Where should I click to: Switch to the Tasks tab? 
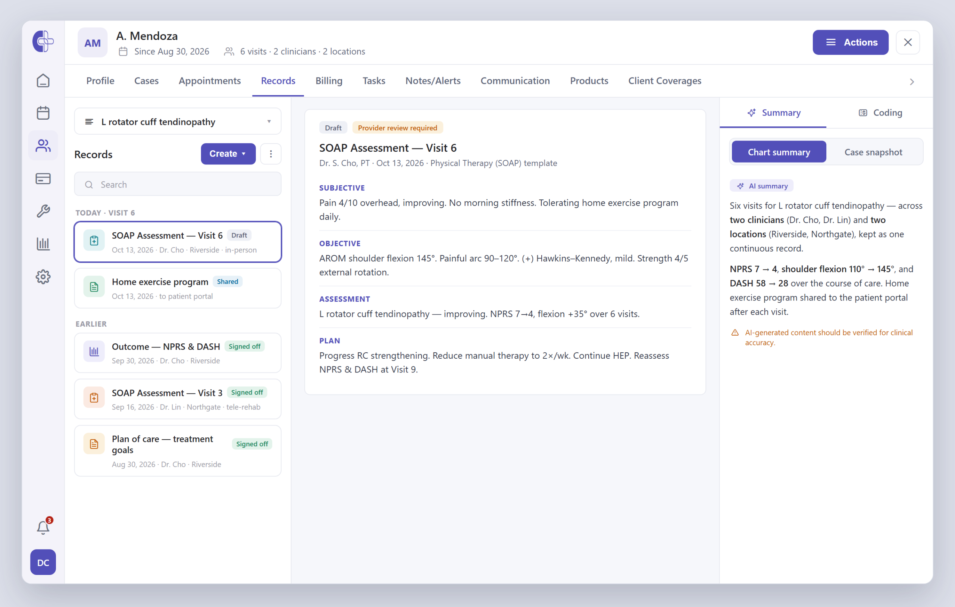click(x=374, y=81)
